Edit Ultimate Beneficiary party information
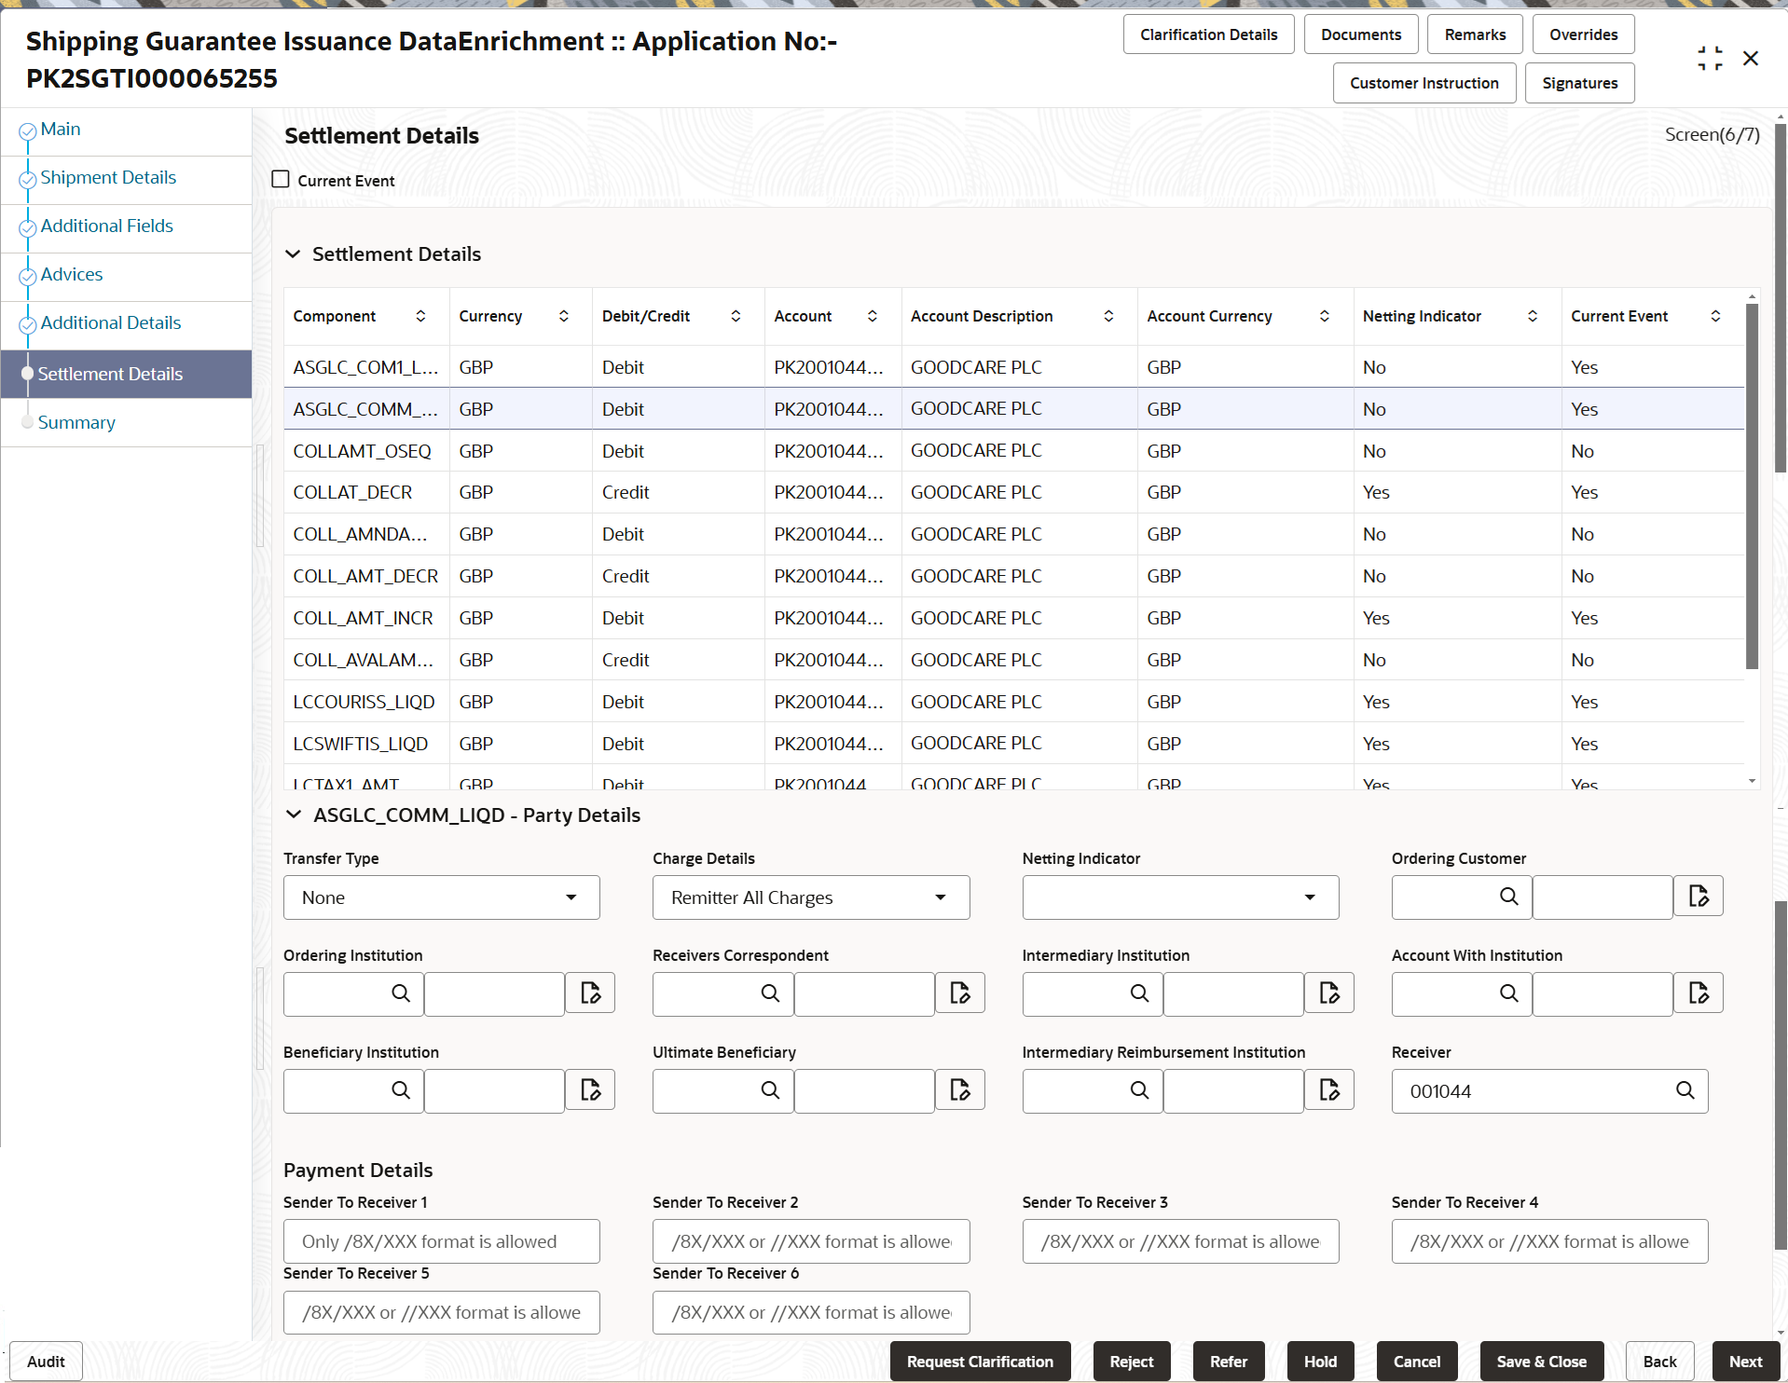Viewport: 1788px width, 1383px height. coord(959,1089)
